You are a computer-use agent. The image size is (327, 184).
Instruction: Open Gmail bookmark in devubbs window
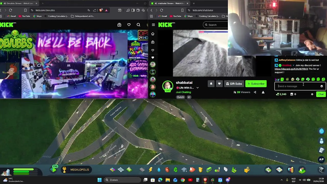(x=11, y=16)
